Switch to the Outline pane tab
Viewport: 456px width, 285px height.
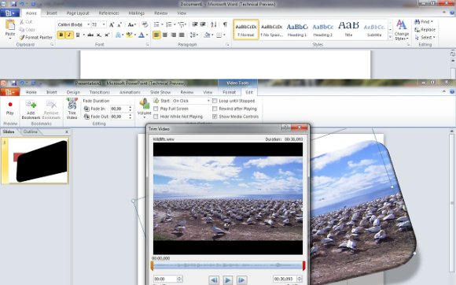(30, 132)
